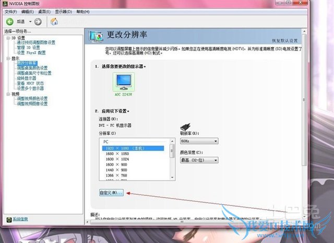Open 旋转显示器 task
Viewport: 334px width, 243px height.
point(27,78)
